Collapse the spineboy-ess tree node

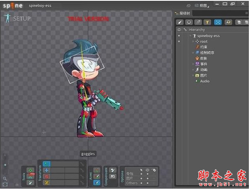[190, 36]
